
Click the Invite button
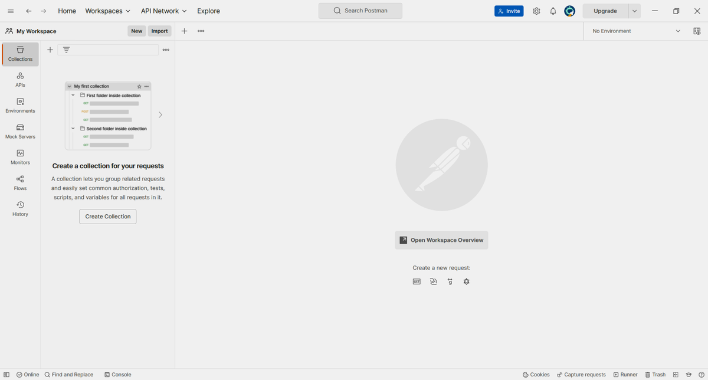[x=509, y=11]
